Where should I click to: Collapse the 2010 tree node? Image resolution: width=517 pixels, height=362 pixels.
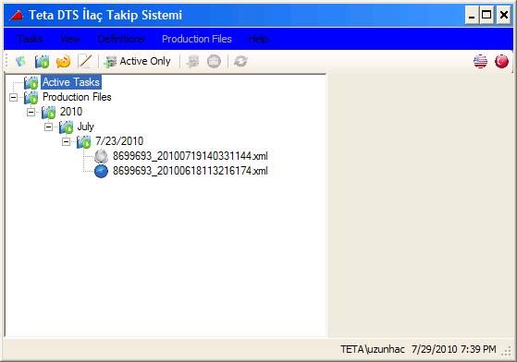pyautogui.click(x=31, y=113)
